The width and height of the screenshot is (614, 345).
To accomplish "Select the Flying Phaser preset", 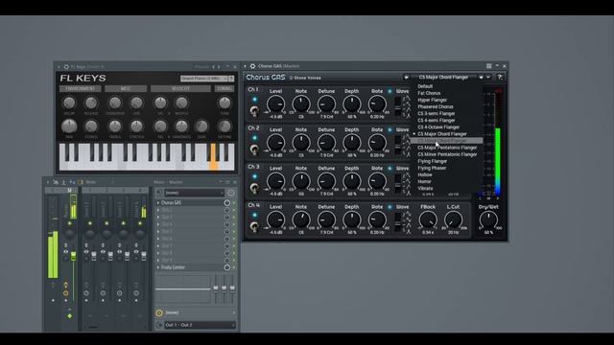I will [x=432, y=168].
